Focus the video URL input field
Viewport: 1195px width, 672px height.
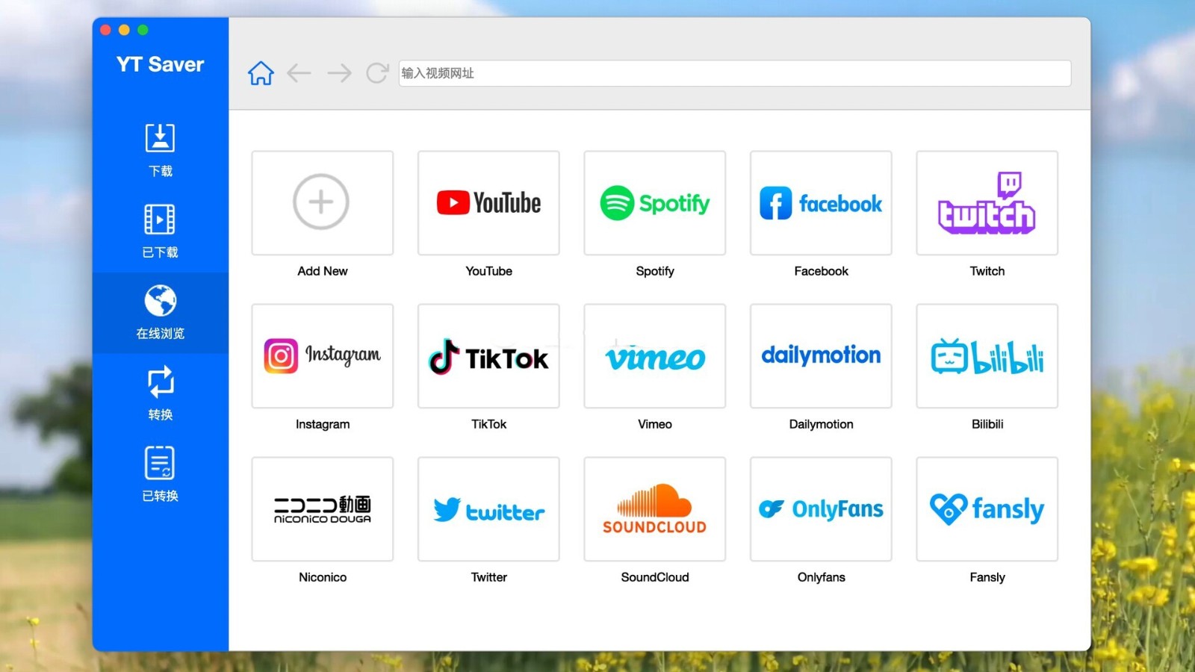pos(735,73)
